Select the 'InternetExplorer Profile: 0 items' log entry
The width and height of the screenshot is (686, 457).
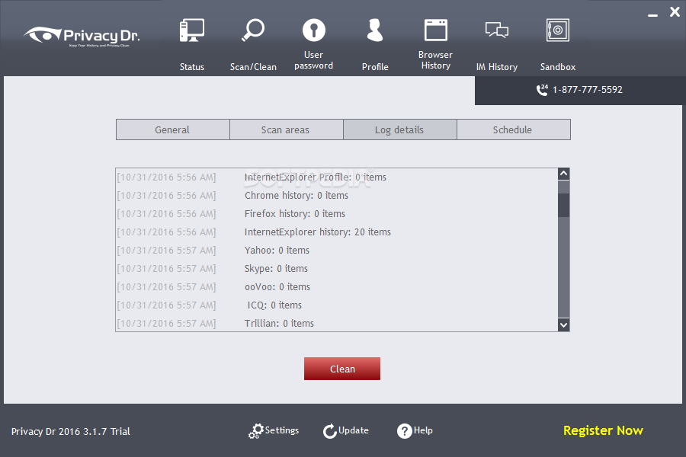point(315,177)
